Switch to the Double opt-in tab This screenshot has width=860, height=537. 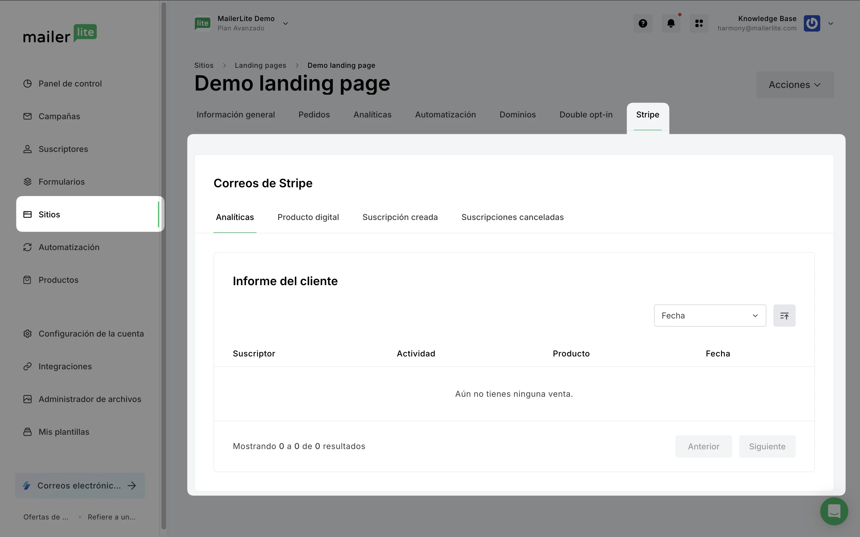[586, 114]
